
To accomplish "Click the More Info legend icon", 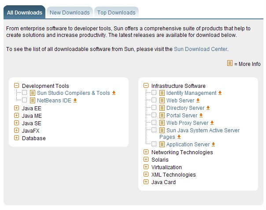I will click(230, 63).
